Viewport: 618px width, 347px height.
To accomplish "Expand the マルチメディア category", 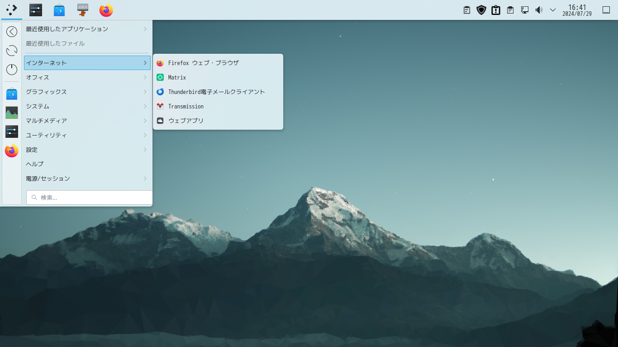I will click(87, 121).
